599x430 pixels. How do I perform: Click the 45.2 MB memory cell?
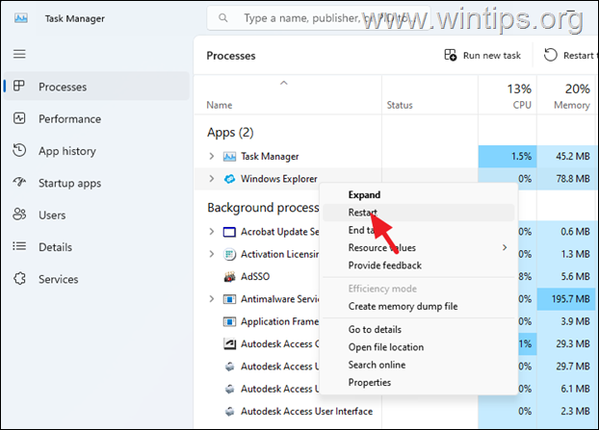click(x=566, y=156)
